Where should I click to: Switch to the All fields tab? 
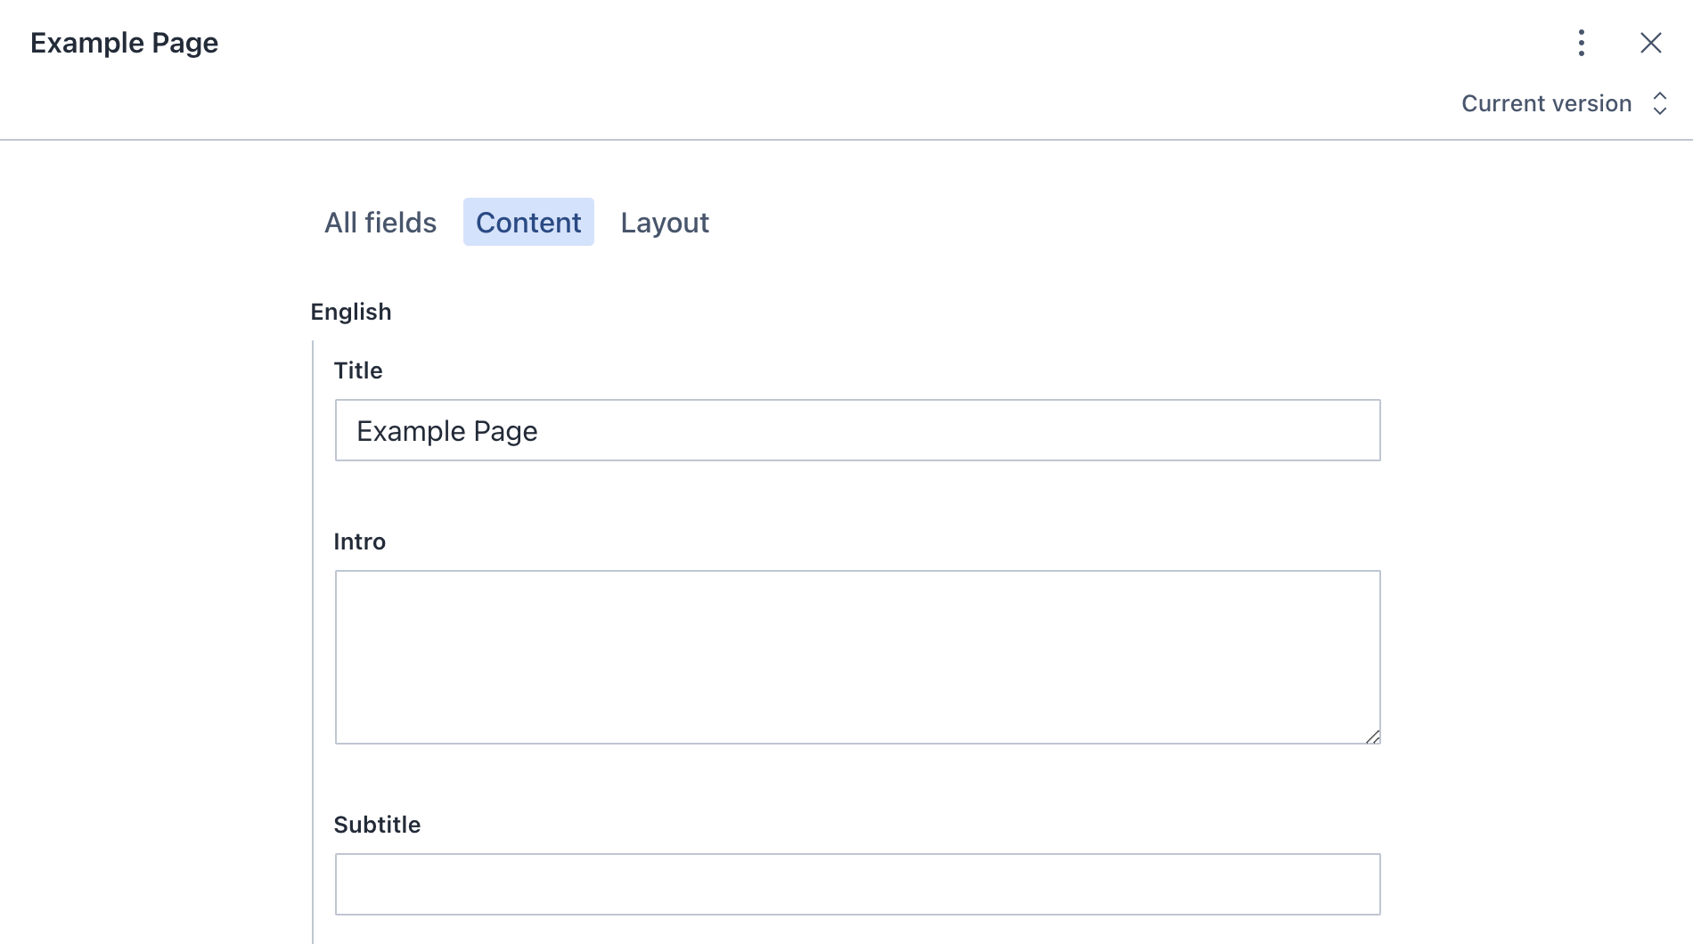[380, 222]
